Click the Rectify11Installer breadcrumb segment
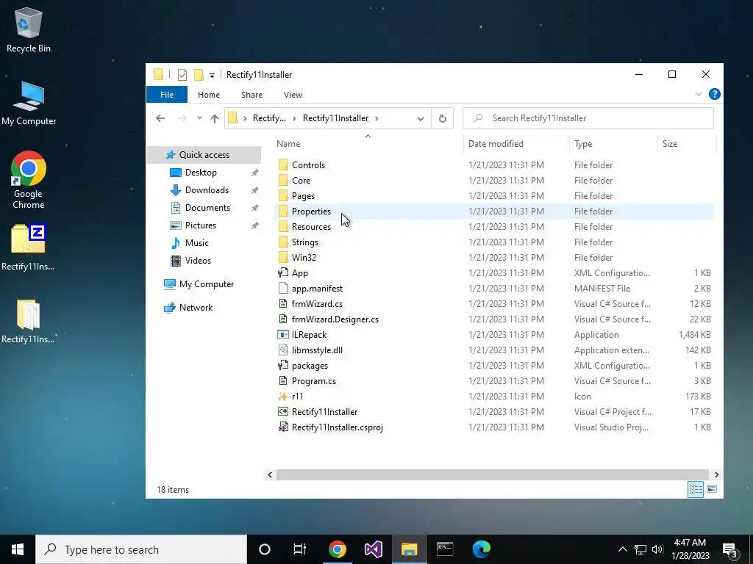The image size is (753, 564). click(x=335, y=118)
